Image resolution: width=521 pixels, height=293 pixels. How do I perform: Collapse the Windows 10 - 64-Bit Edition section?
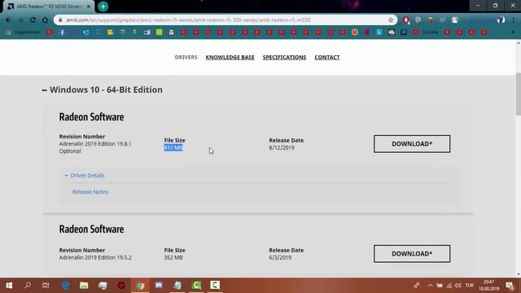point(103,90)
